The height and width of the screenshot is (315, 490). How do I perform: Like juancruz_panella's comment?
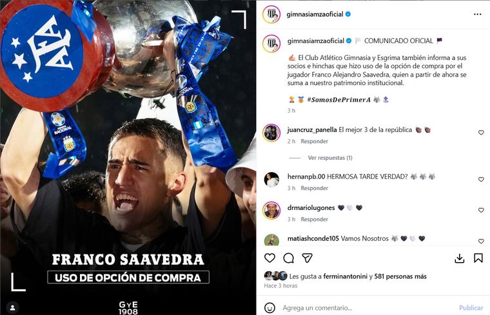pos(481,133)
